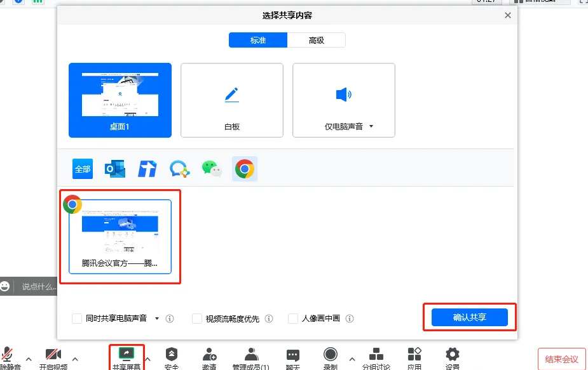Start 录制 recording from the toolbar
The height and width of the screenshot is (370, 588).
pos(330,357)
